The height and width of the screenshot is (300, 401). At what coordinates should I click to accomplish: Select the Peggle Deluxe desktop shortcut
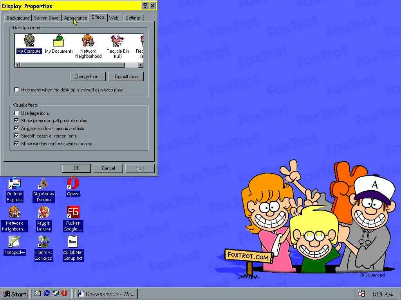(x=44, y=219)
